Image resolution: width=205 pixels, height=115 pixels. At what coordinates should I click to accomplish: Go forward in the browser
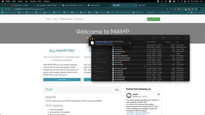coord(6,9)
